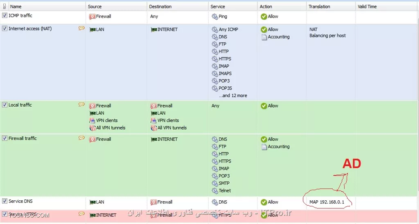Click "HTTPS" service in Firewall traffic row
Screen dimensions: 419x224
tap(225, 161)
